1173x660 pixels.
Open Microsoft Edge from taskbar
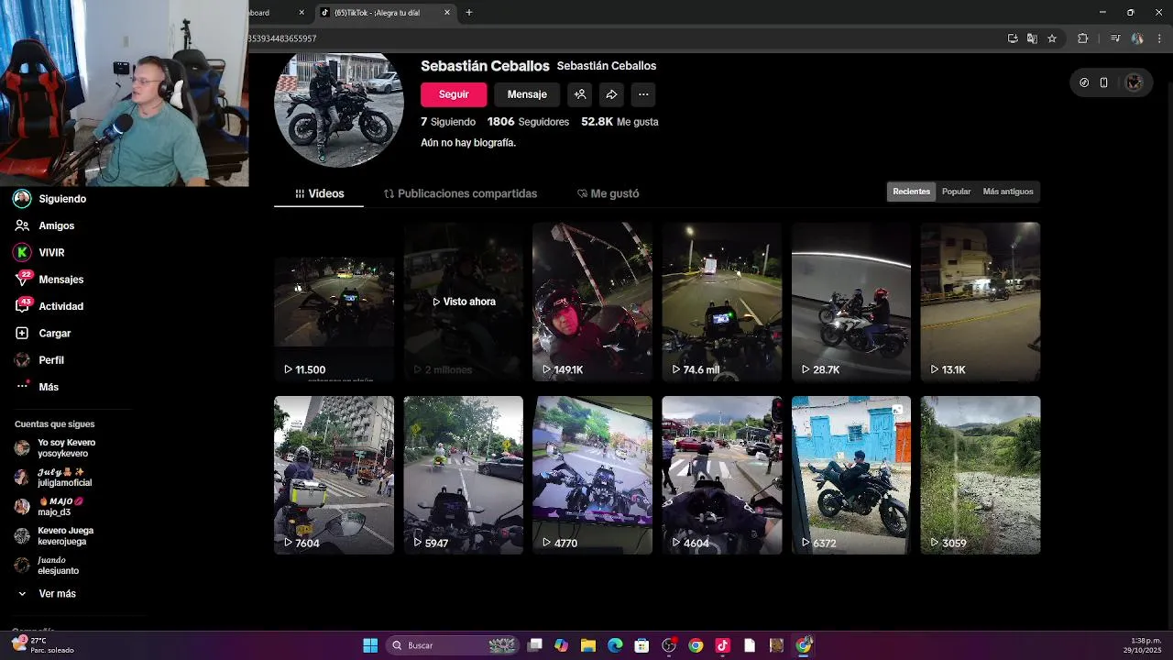click(x=615, y=645)
